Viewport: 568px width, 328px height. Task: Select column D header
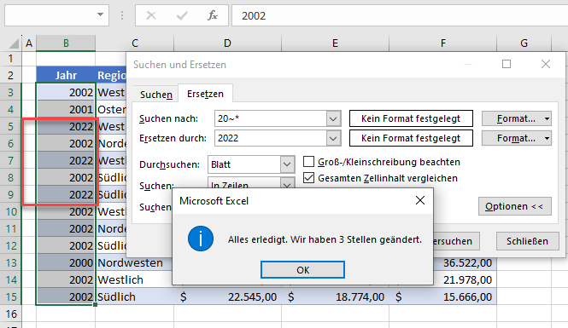(227, 43)
